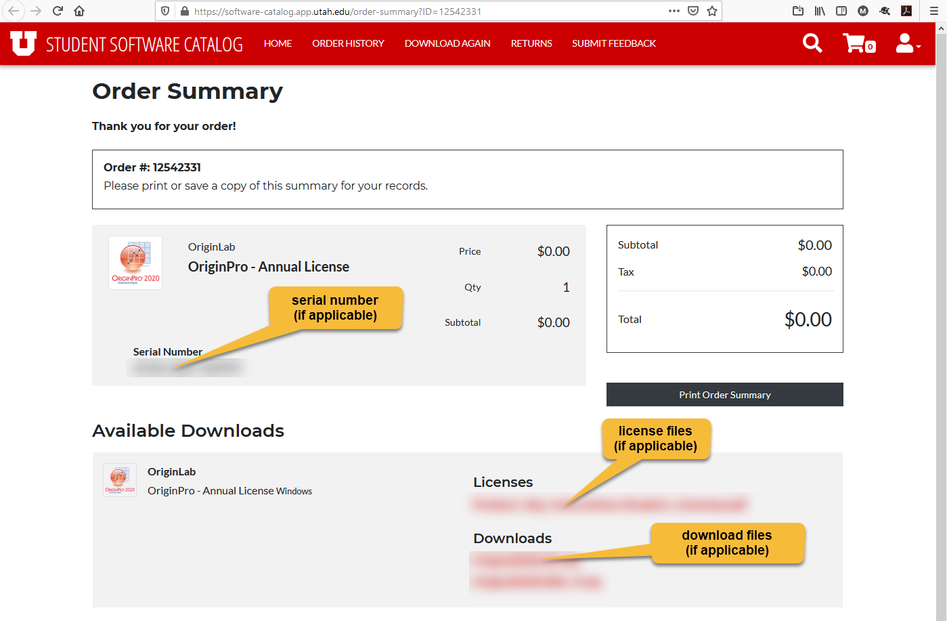Click 'OriginPro - Annual License' product name
The image size is (947, 621).
[269, 267]
